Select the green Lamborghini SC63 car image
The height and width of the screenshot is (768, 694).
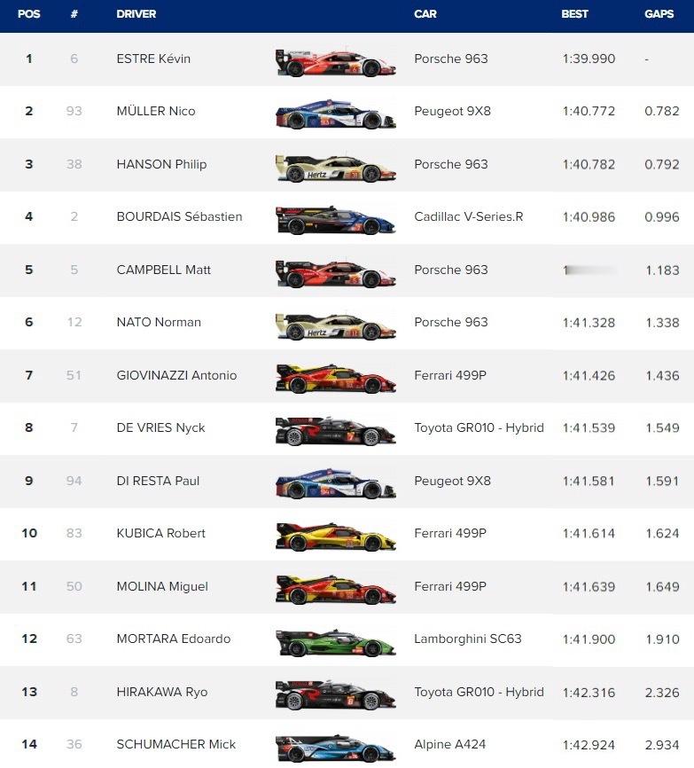click(336, 643)
